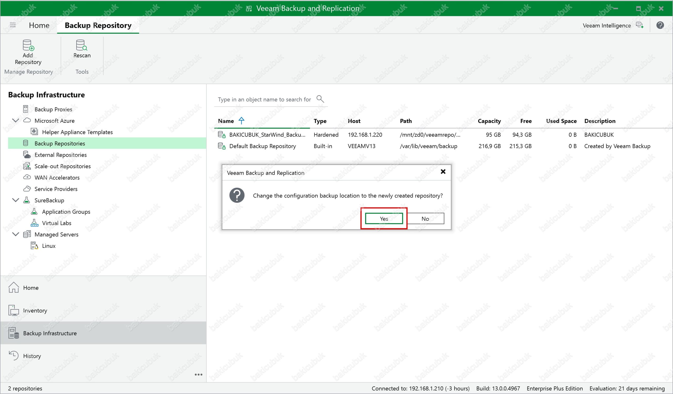Image resolution: width=673 pixels, height=394 pixels.
Task: Click the Evaluation days remaining status text
Action: pyautogui.click(x=627, y=388)
